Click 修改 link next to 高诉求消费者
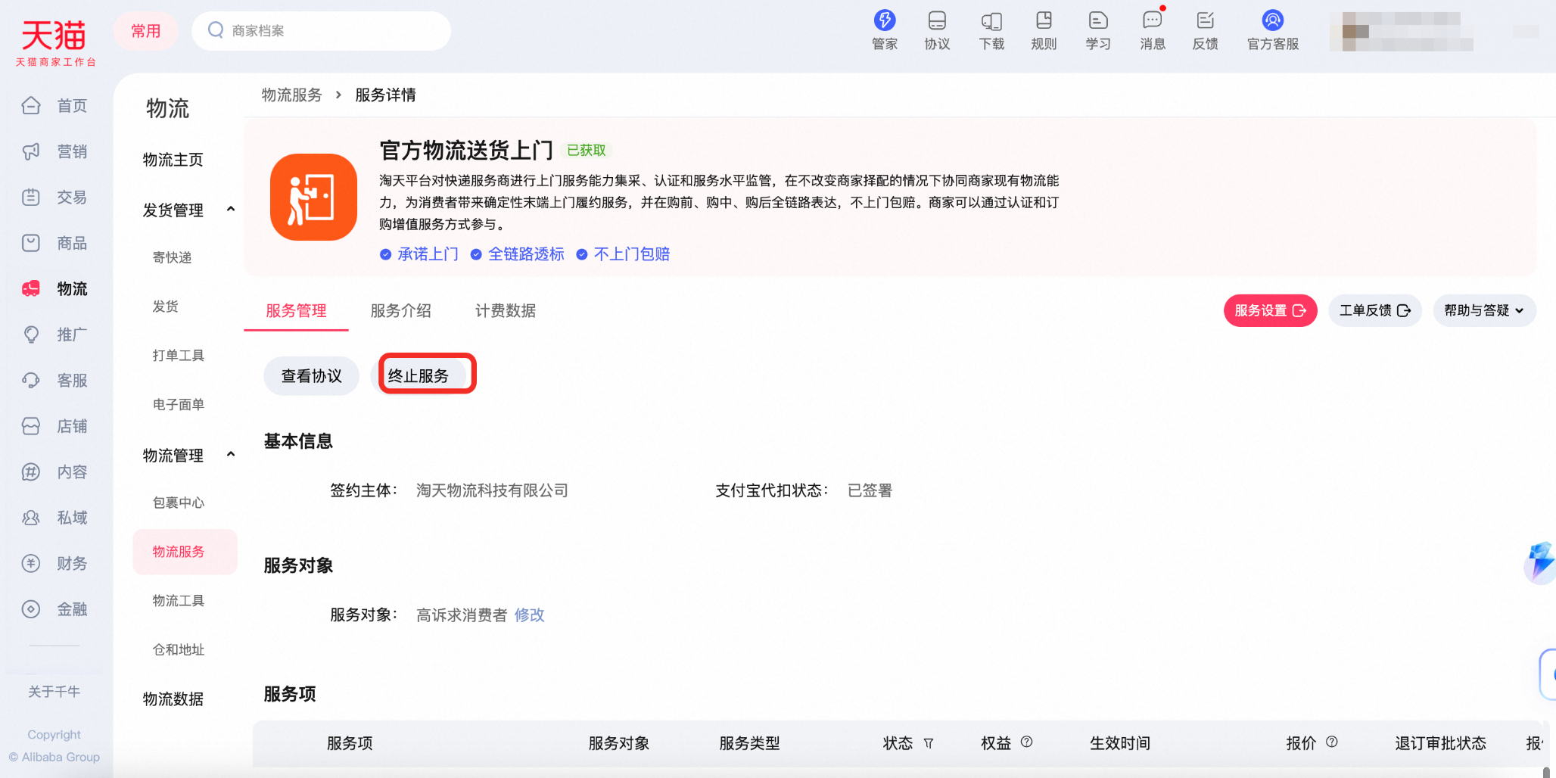This screenshot has height=778, width=1556. pyautogui.click(x=529, y=615)
